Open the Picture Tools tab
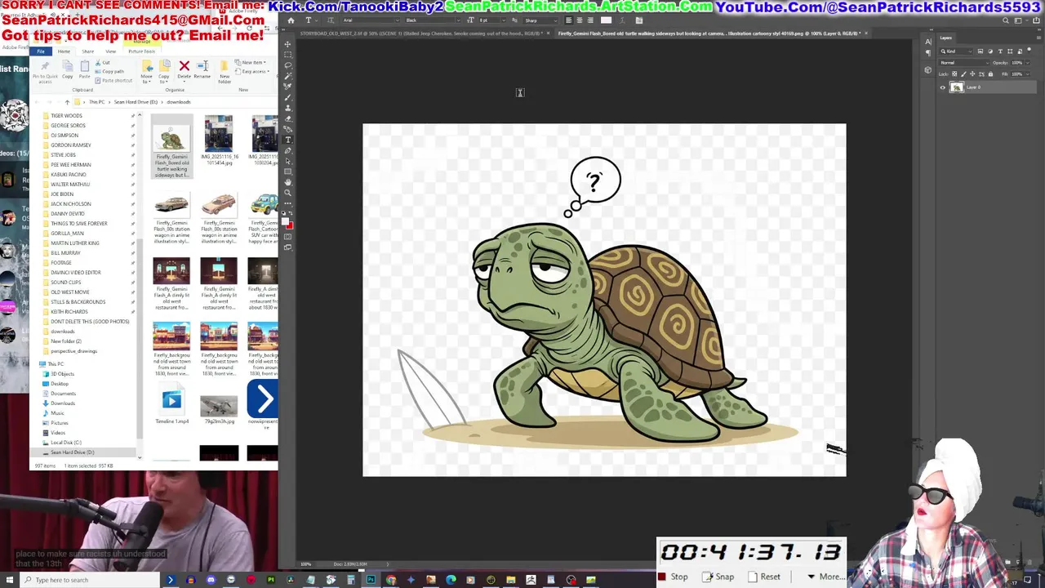 point(142,51)
